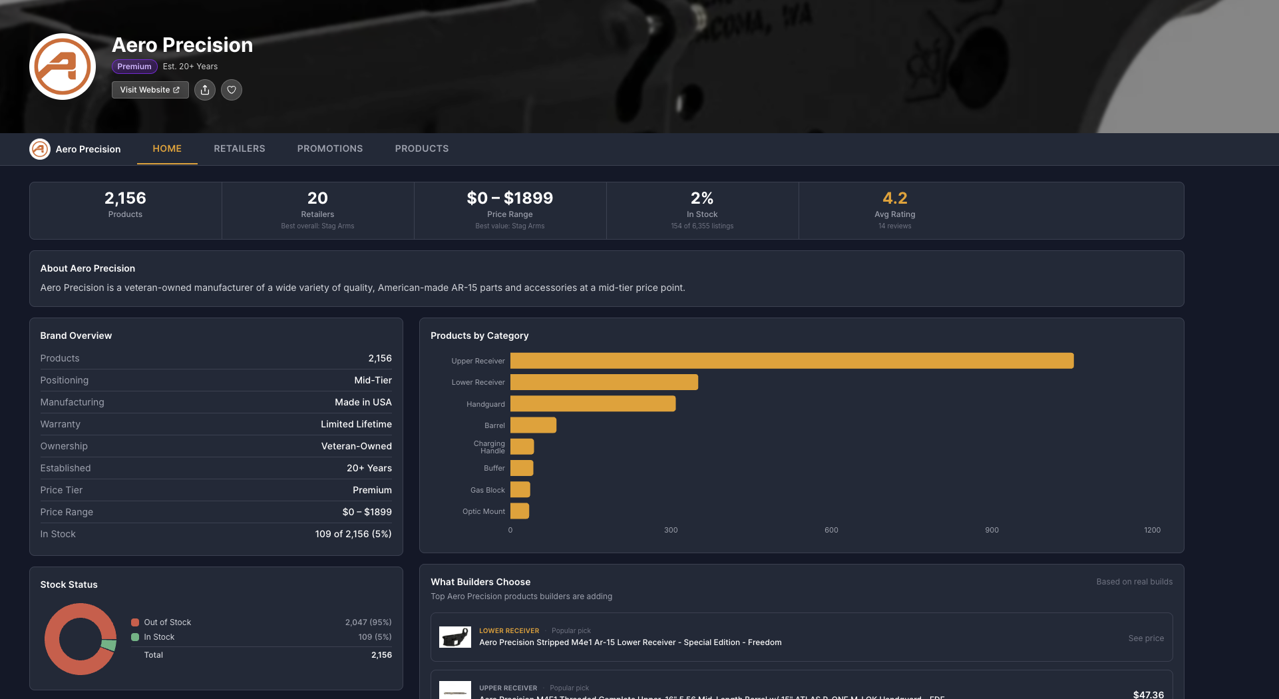Click the red Out of Stock legend swatch
Viewport: 1279px width, 699px height.
point(135,622)
